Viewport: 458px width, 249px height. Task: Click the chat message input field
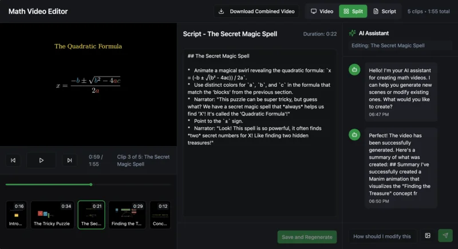pyautogui.click(x=382, y=236)
